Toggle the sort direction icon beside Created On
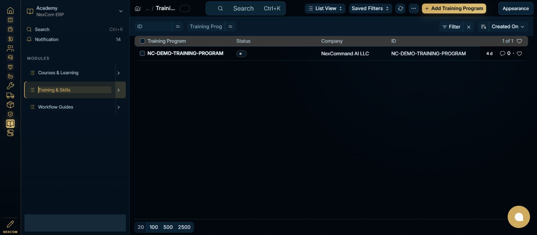This screenshot has width=537, height=235. point(484,26)
